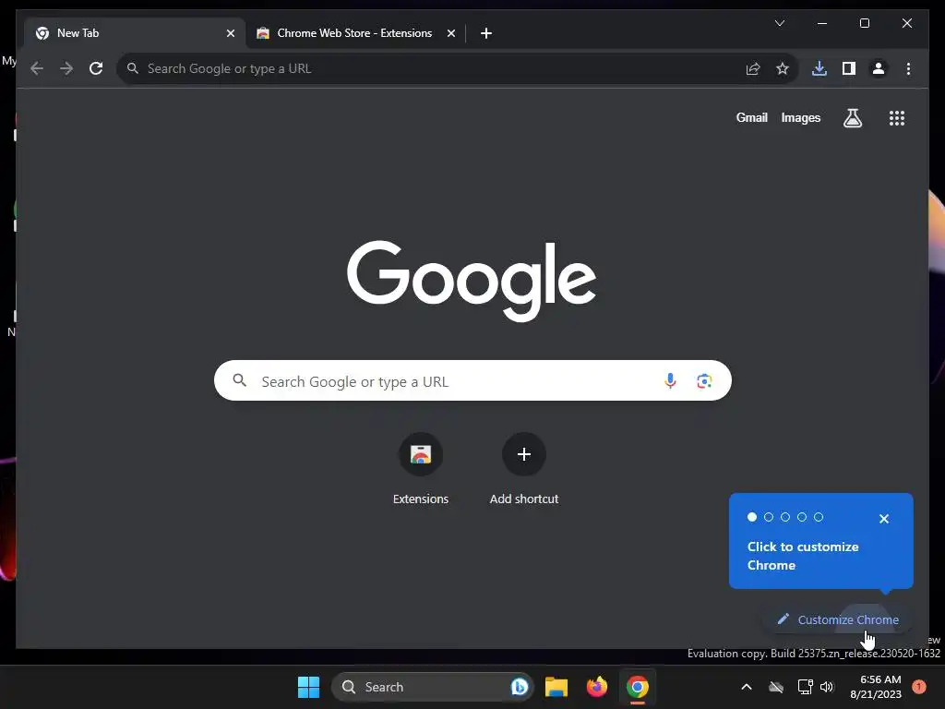The image size is (945, 709).
Task: Open the Search Labs flask icon
Action: 852,118
